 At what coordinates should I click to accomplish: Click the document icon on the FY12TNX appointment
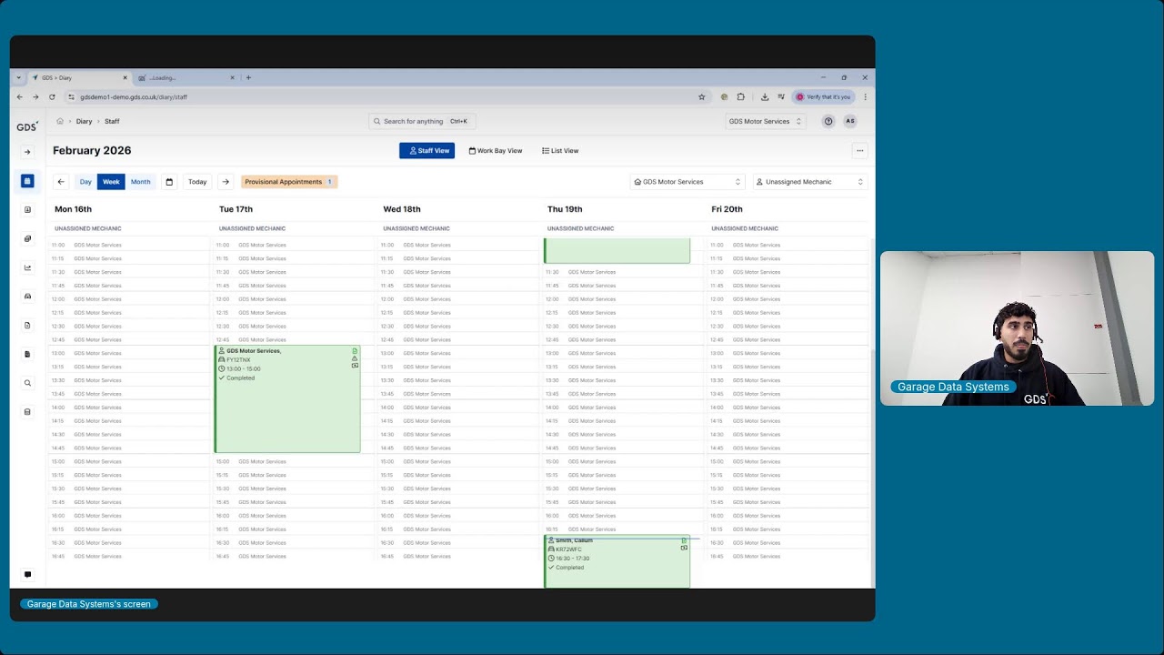355,350
